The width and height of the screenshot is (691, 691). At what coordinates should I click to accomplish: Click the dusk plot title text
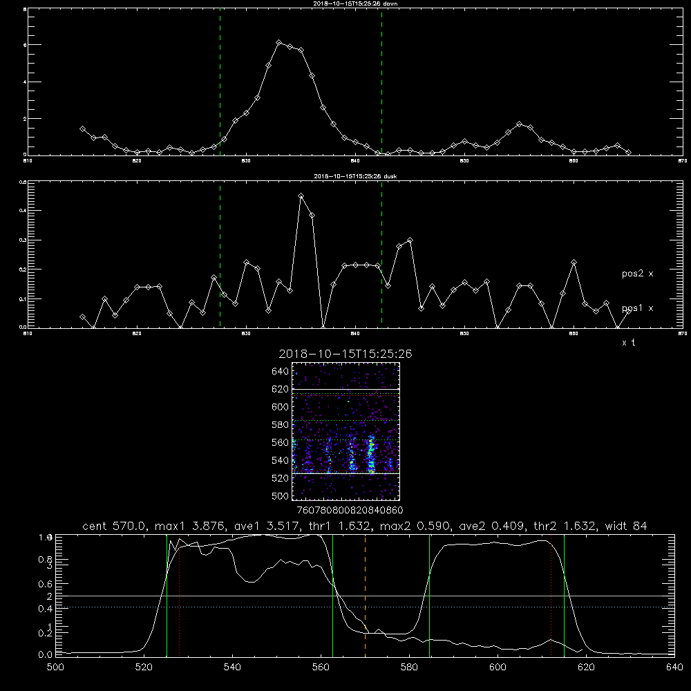click(355, 176)
